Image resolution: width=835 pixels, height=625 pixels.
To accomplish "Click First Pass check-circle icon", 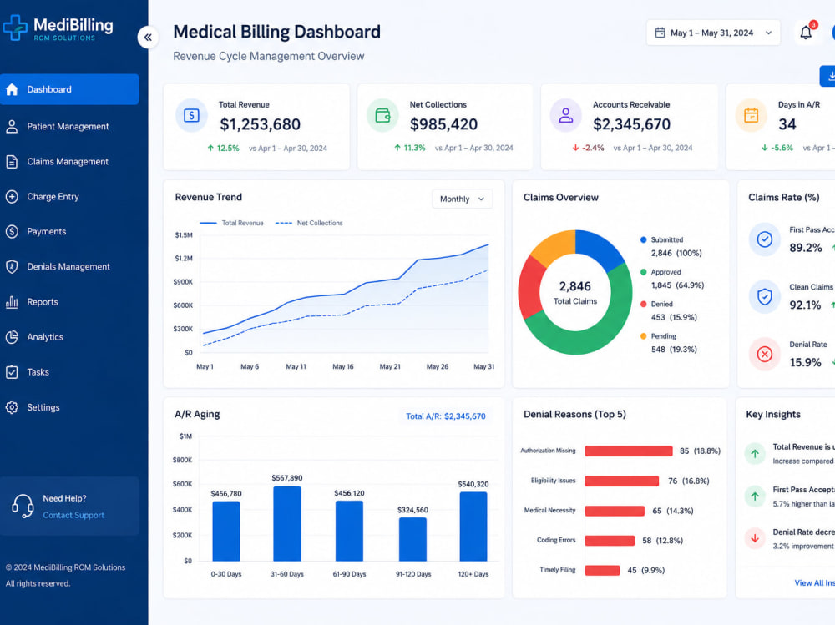I will [765, 239].
